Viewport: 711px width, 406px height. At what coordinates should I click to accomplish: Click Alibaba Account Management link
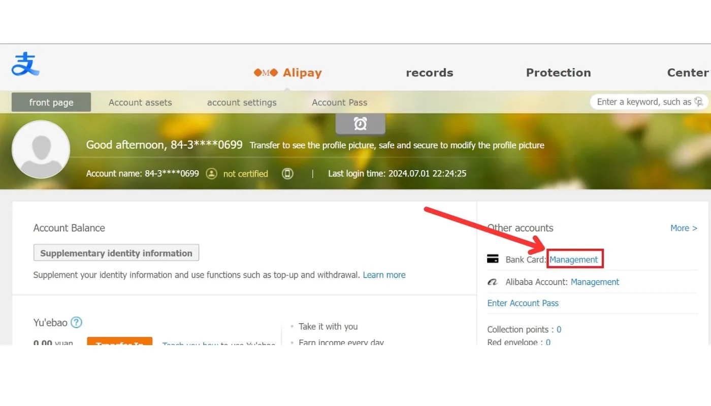coord(595,282)
